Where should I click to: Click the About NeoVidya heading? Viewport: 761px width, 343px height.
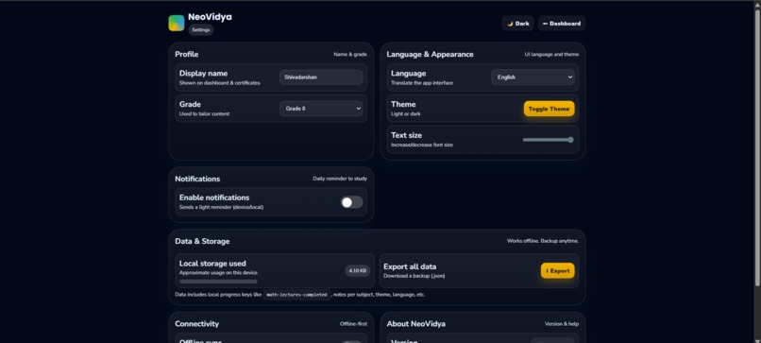click(x=416, y=323)
